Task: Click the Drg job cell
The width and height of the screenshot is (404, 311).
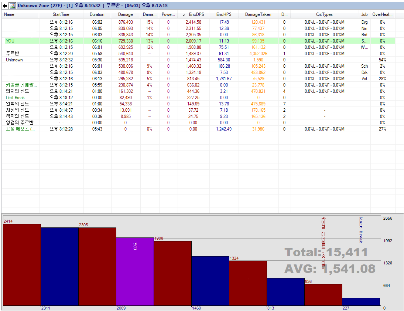Action: [x=364, y=22]
